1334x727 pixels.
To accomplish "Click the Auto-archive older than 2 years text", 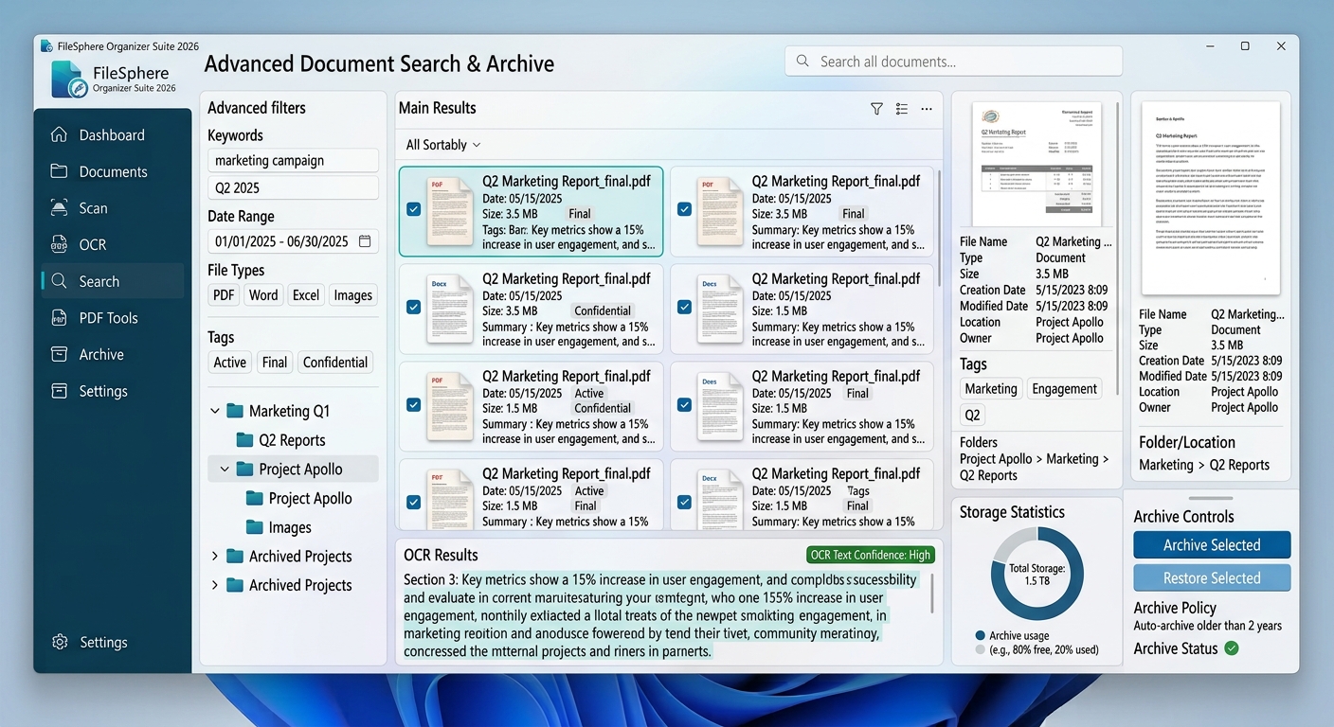I will click(1208, 626).
